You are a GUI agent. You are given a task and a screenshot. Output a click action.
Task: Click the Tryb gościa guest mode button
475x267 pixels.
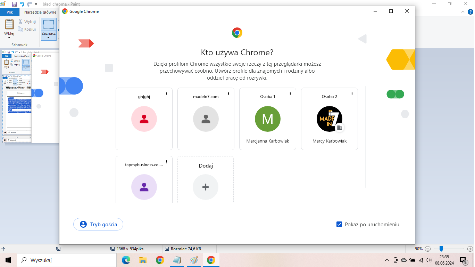tap(98, 224)
